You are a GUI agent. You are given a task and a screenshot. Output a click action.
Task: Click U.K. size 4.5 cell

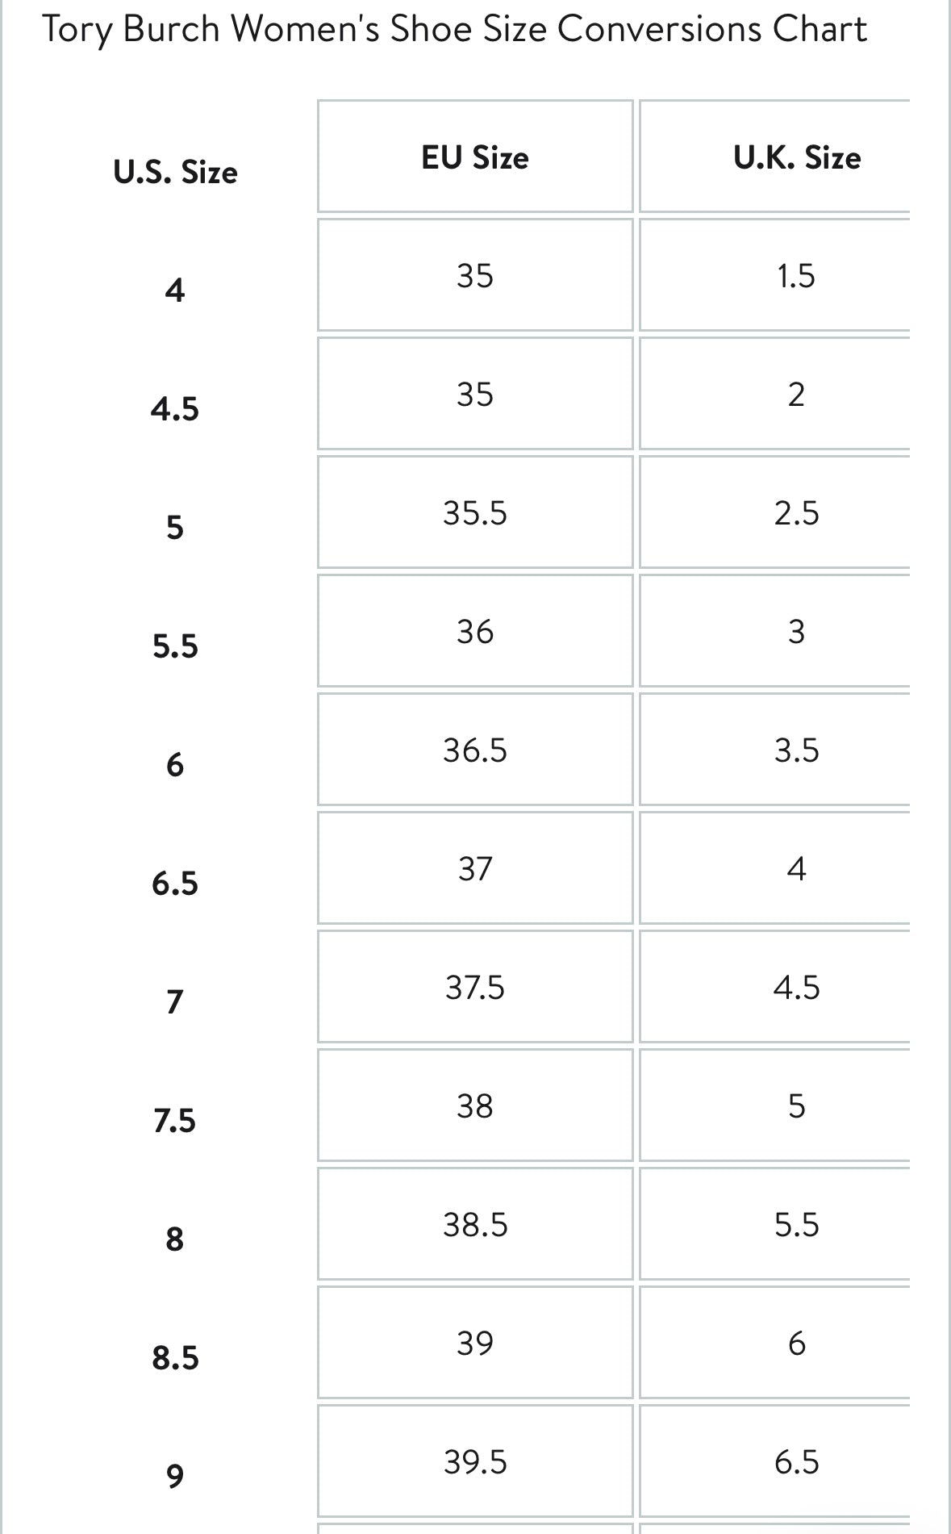tap(796, 987)
